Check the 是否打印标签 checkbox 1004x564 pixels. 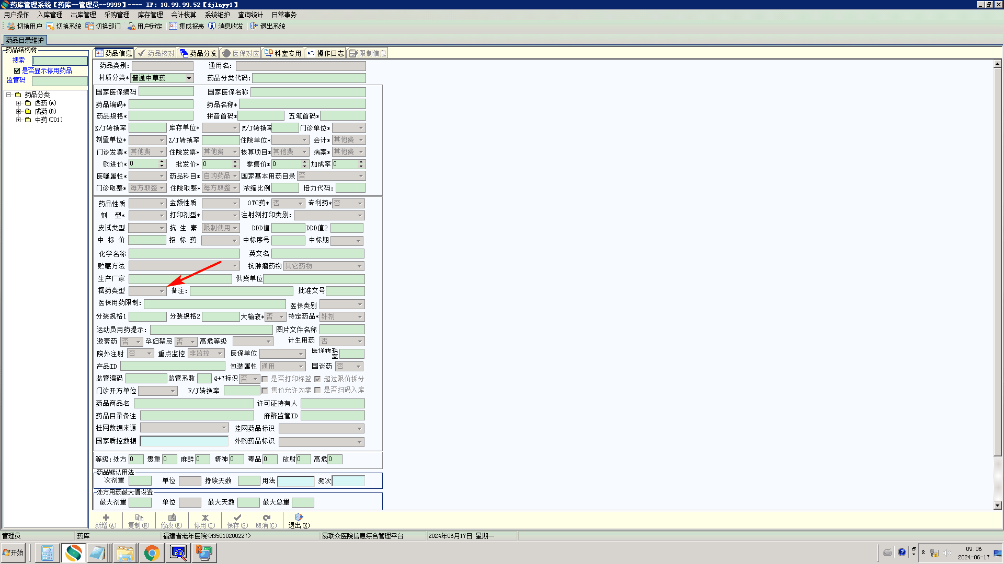click(265, 379)
